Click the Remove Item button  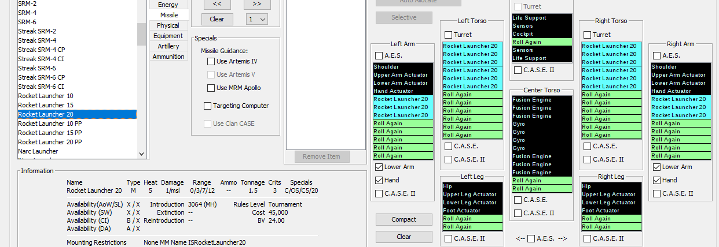(x=322, y=156)
